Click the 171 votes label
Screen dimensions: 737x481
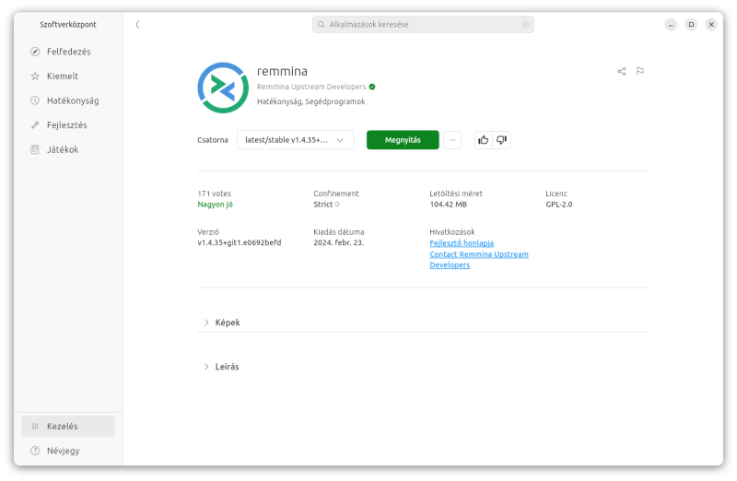pos(215,194)
